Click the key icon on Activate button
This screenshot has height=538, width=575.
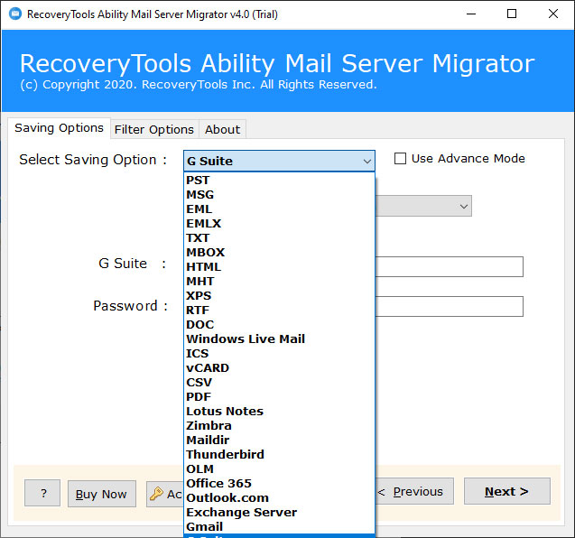click(156, 494)
